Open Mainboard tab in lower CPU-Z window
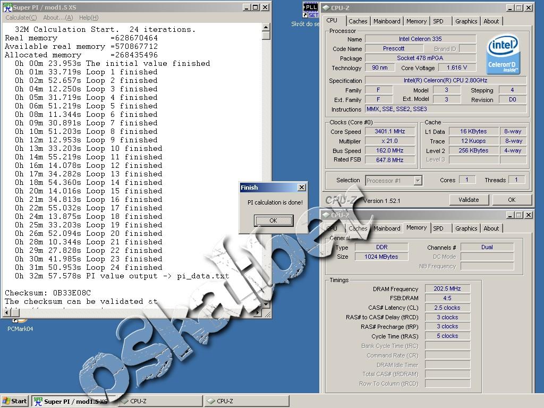The height and width of the screenshot is (408, 544). click(387, 228)
